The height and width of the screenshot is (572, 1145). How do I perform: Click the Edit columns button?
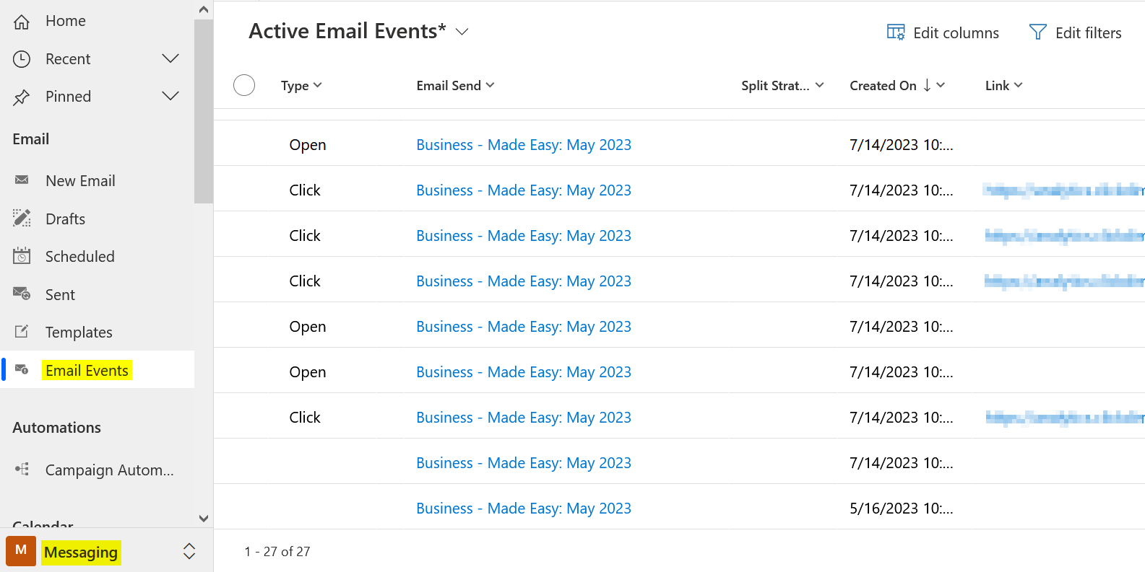(x=943, y=32)
